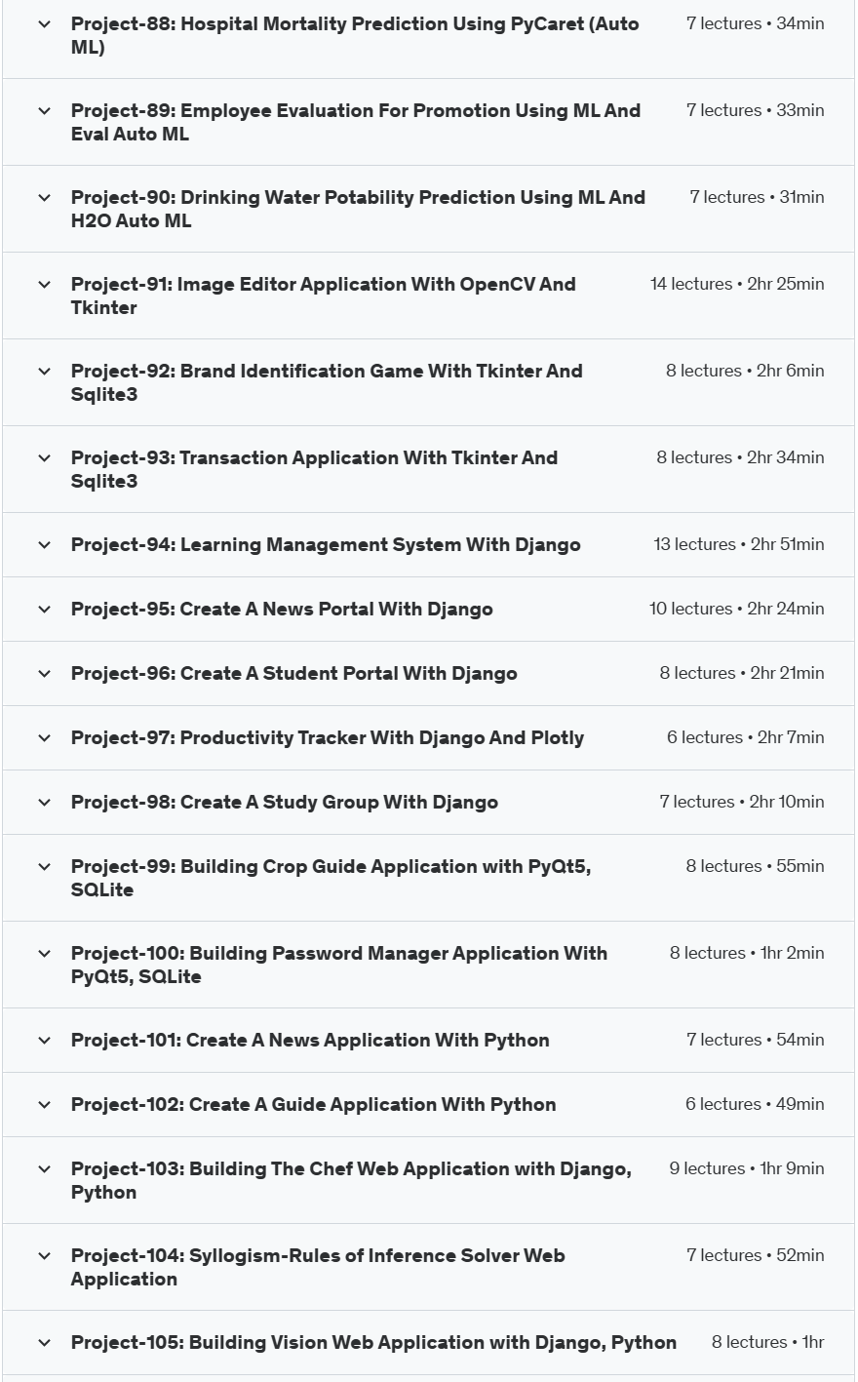
Task: Expand Project-90 Drinking Water Potability chevron
Action: [x=44, y=198]
